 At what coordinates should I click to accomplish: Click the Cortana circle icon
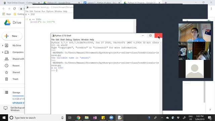(x=11, y=118)
